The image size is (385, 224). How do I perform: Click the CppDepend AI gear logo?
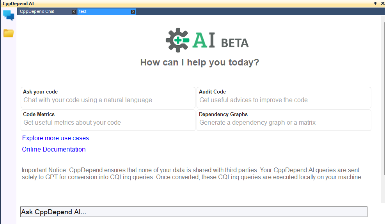point(177,40)
